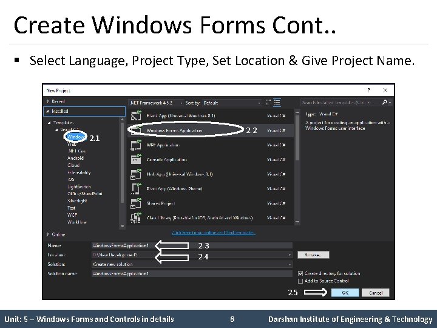This screenshot has width=437, height=328.
Task: Click the Shared Project template icon
Action: (x=136, y=203)
